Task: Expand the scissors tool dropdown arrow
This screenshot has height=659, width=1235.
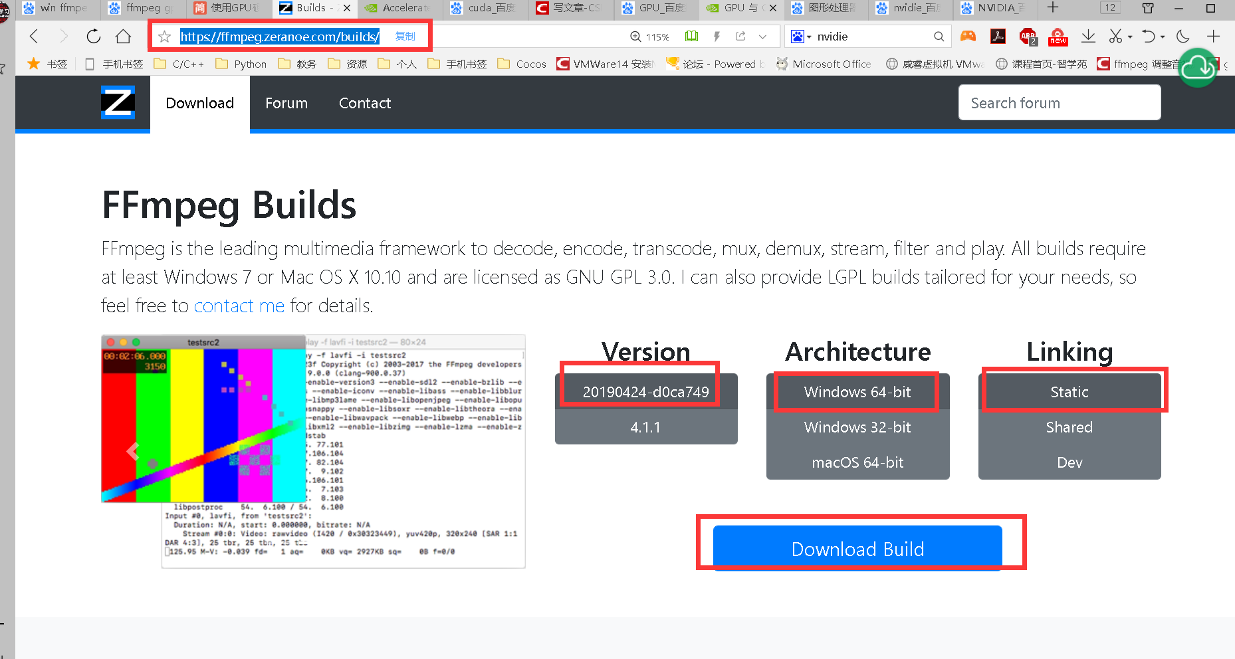Action: pos(1130,37)
